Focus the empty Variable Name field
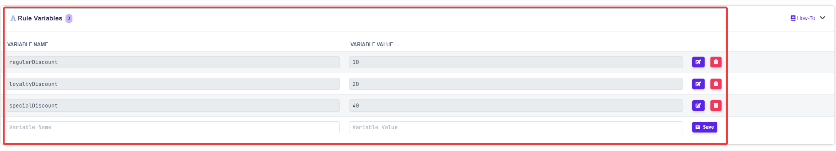The width and height of the screenshot is (836, 151). coord(173,127)
